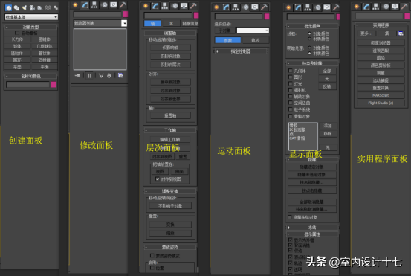Screen dimensions: 411x276
Task: Click the Motion (wheel) tab icon in Modify panel
Action: point(104,5)
